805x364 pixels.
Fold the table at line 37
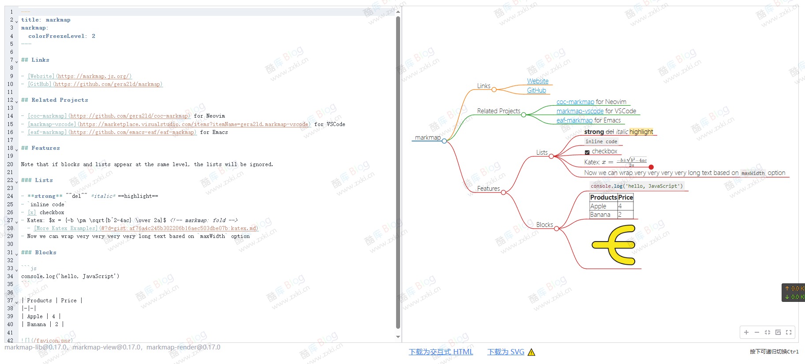(x=17, y=302)
